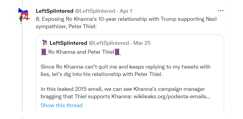Image resolution: width=243 pixels, height=119 pixels.
Task: Open the "Apr 1" tweet timestamp
Action: tap(126, 11)
